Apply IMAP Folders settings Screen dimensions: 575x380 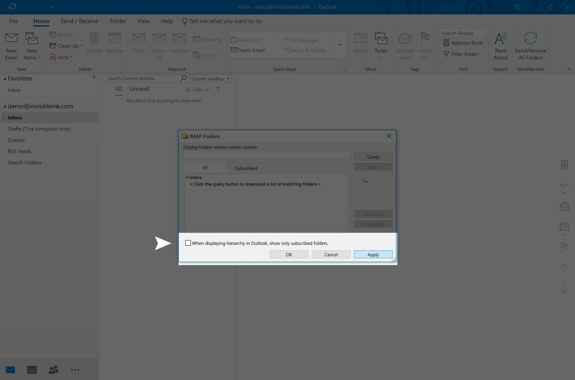point(373,254)
